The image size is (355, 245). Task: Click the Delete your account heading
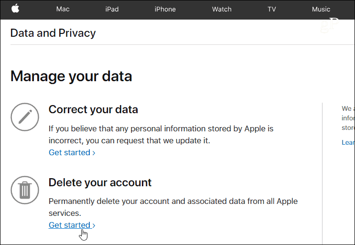100,182
